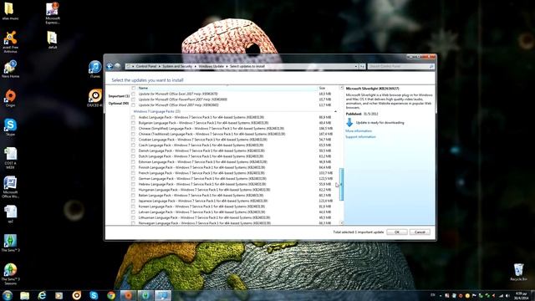The height and width of the screenshot is (301, 535).
Task: Open the Nero Home desktop icon
Action: coord(10,69)
